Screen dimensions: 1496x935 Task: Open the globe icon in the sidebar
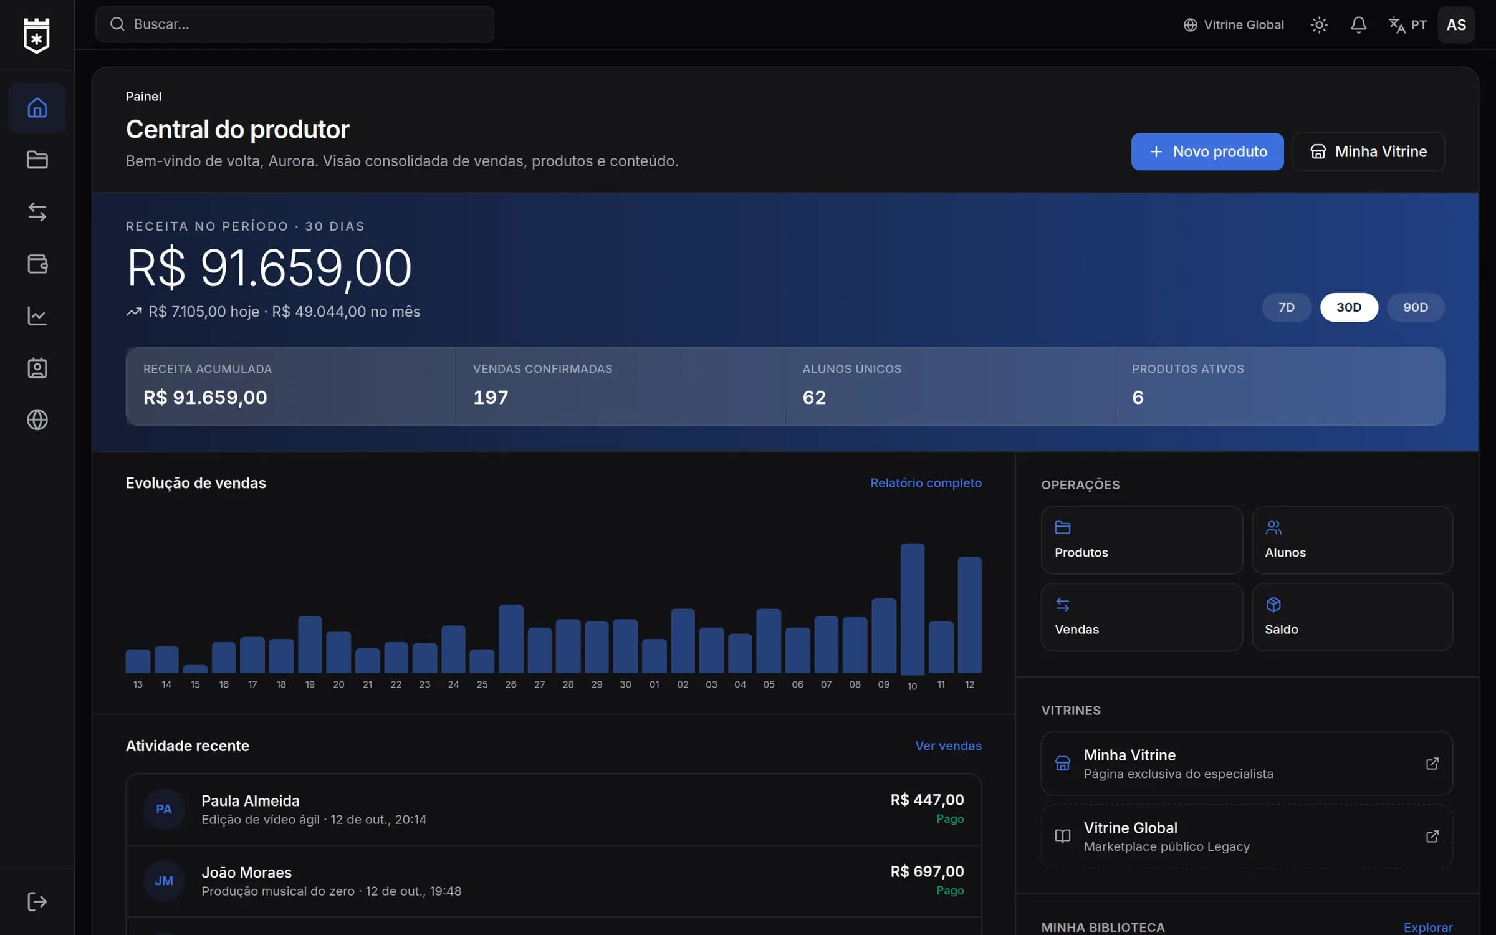coord(37,420)
